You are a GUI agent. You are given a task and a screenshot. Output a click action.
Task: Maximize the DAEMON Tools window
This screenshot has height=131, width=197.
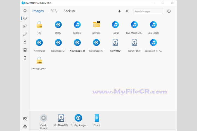163,3
